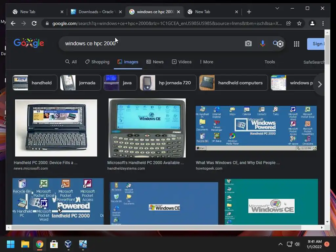Filter images by hp jornada 720 chip

(x=168, y=83)
